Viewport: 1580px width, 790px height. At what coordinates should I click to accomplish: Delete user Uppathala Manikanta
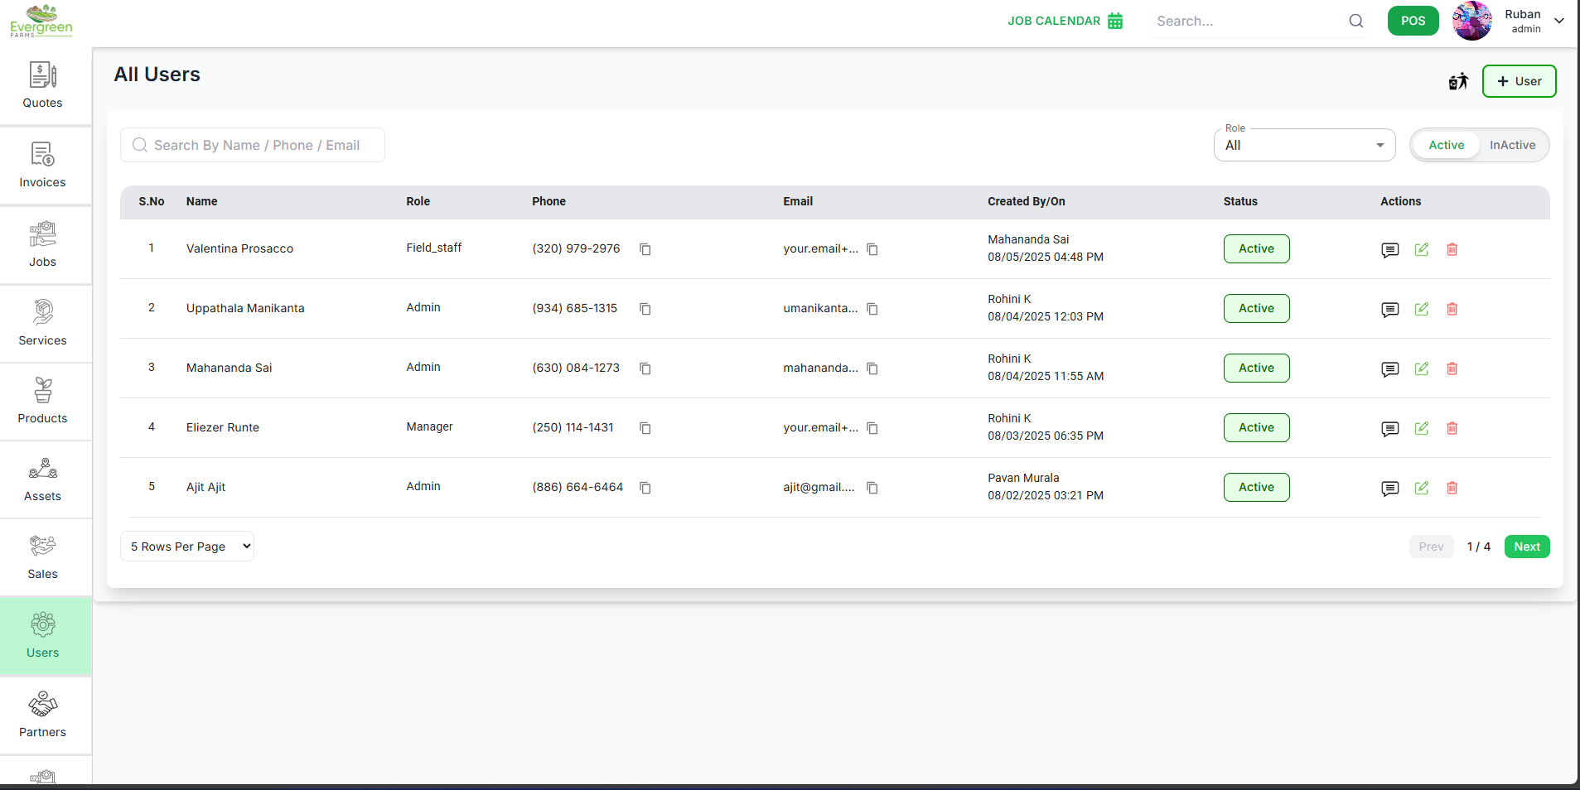[1452, 309]
